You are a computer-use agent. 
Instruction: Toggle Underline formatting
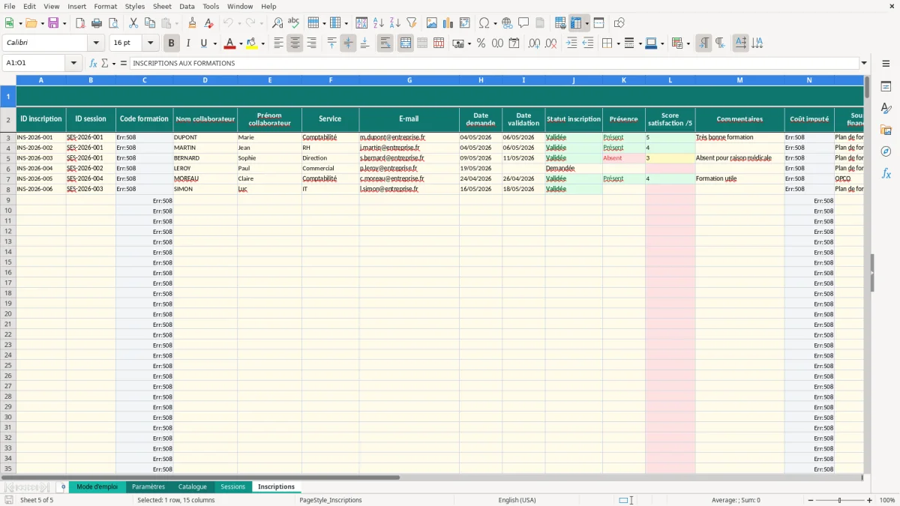coord(204,43)
